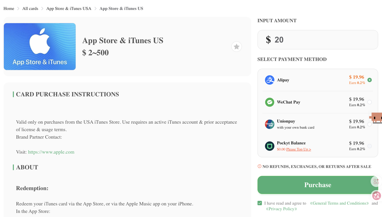Click the UnionPay logo icon
This screenshot has width=382, height=217.
click(270, 124)
